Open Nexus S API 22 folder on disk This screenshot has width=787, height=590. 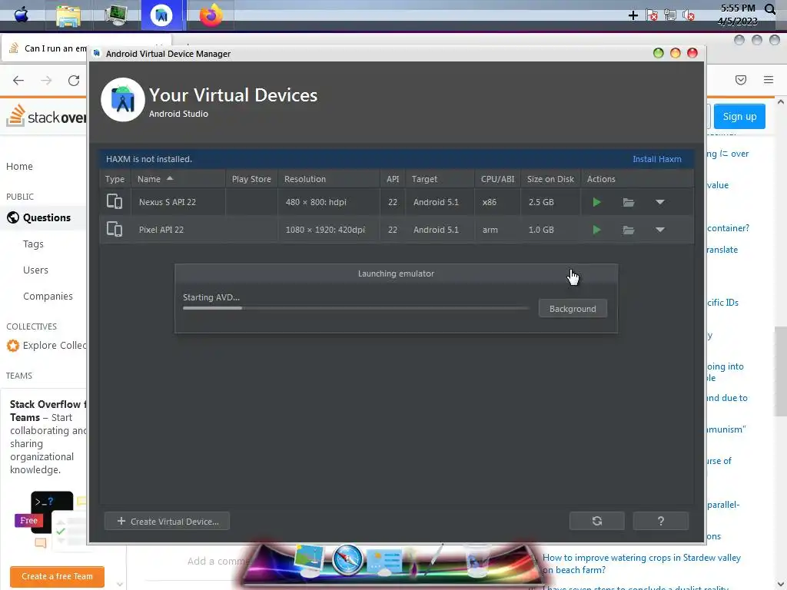[629, 202]
